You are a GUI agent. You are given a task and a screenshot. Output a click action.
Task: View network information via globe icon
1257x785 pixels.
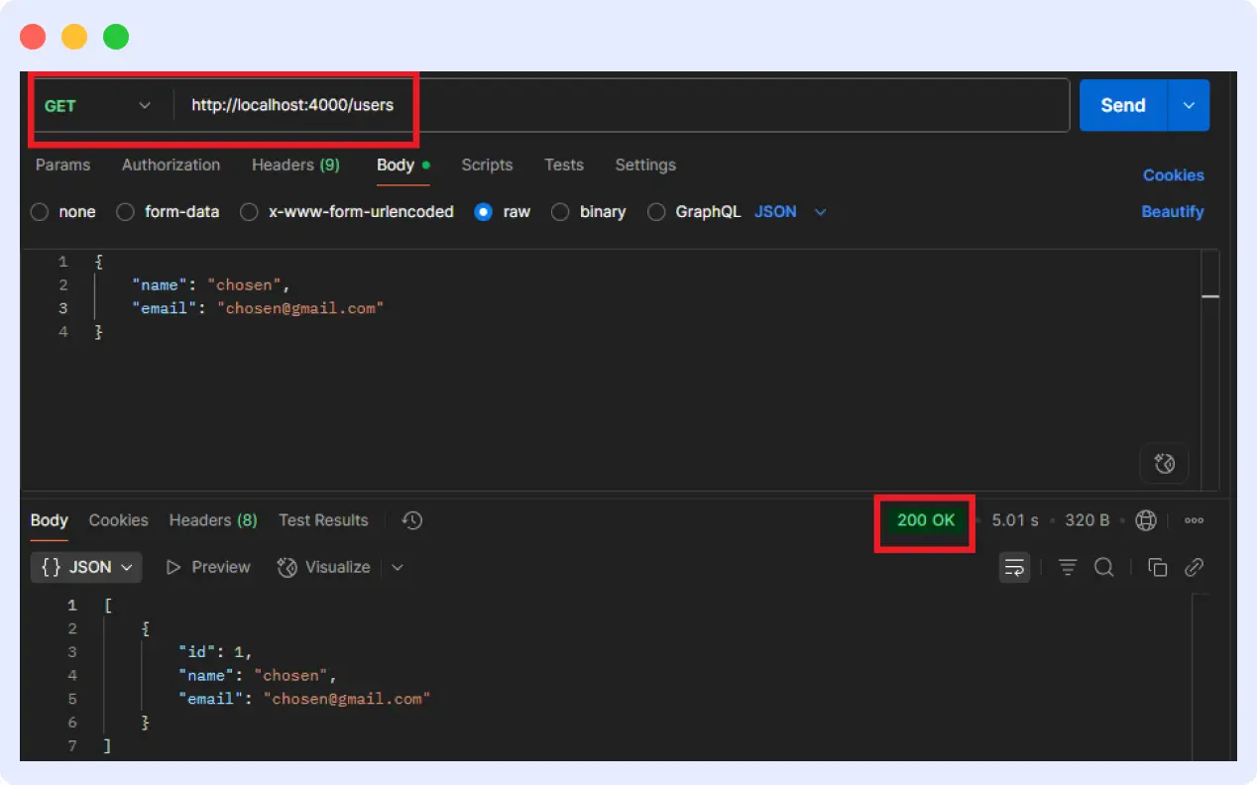click(x=1146, y=520)
